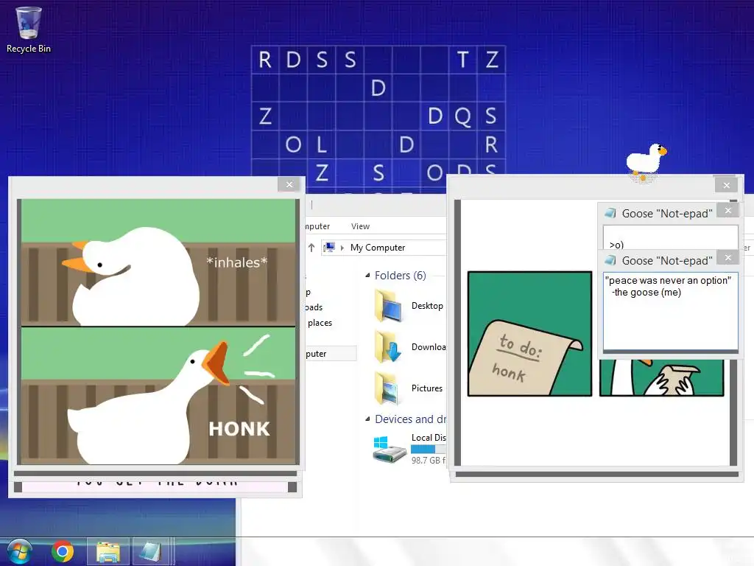Click the Q letter in the grid

click(462, 116)
